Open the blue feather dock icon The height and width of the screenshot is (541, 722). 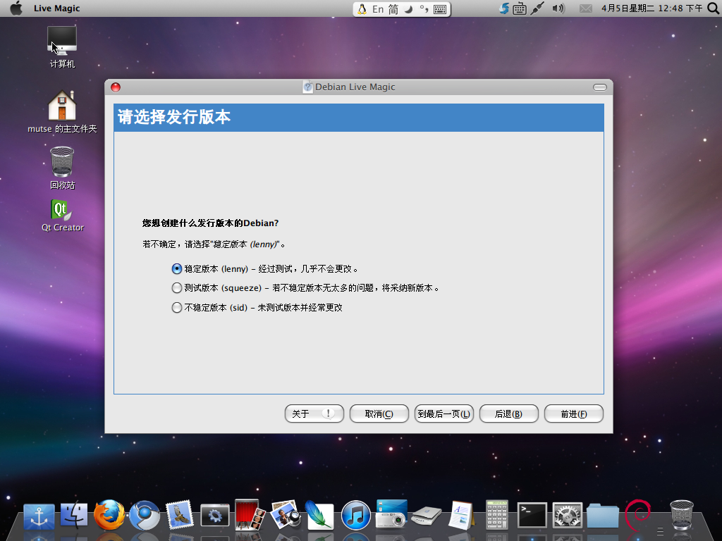(x=319, y=515)
